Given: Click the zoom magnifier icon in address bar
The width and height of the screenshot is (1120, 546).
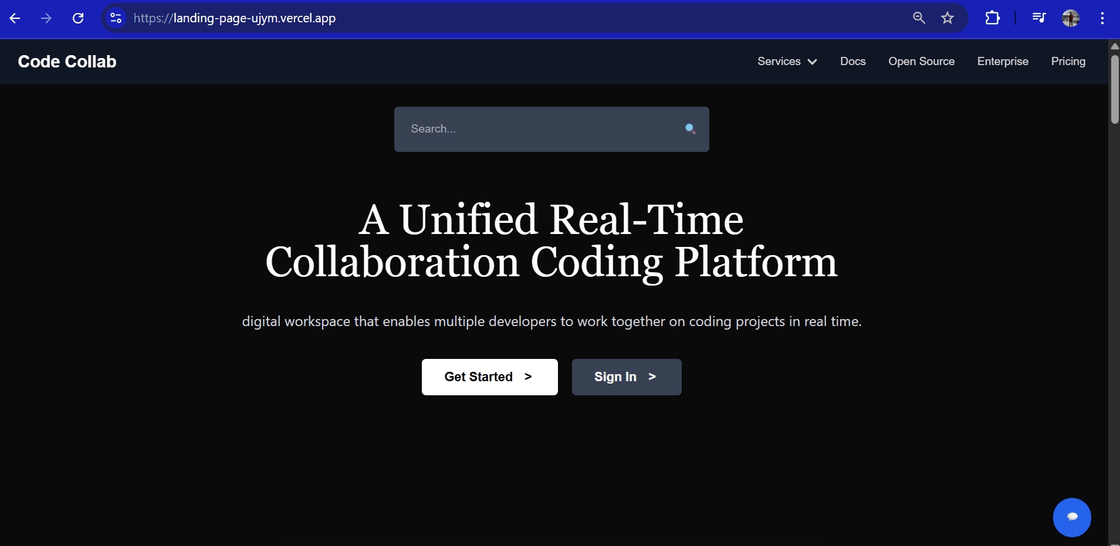Looking at the screenshot, I should pyautogui.click(x=919, y=18).
